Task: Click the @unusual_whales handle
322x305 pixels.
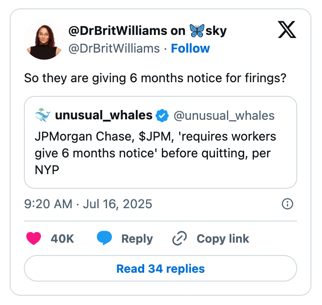Action: (x=224, y=116)
